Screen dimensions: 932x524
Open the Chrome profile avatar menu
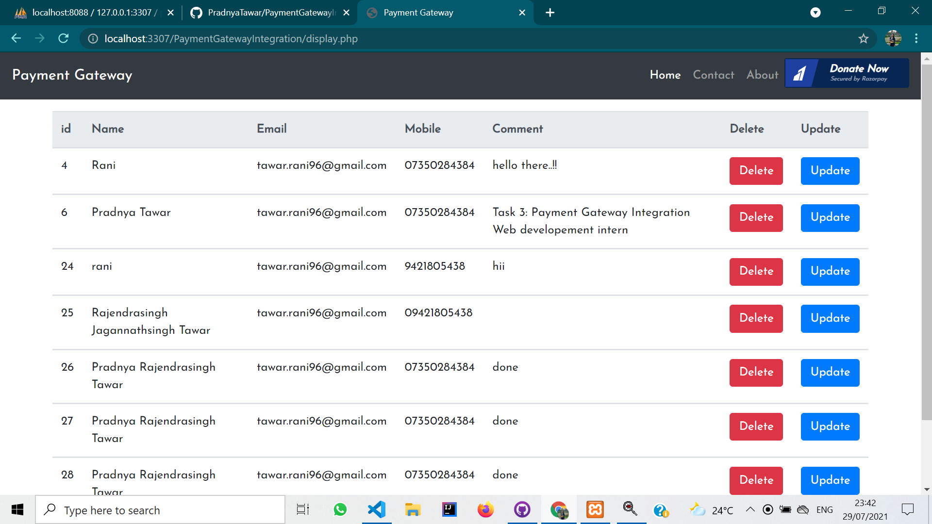[894, 38]
